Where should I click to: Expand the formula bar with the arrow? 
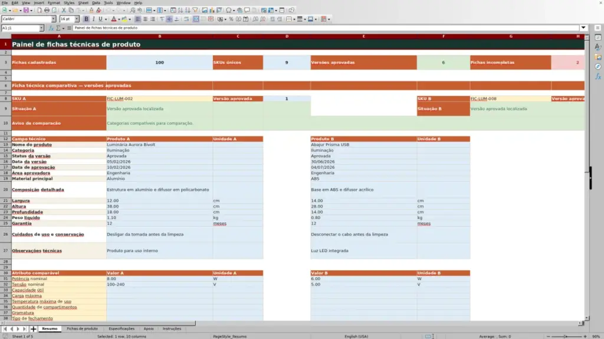pyautogui.click(x=583, y=28)
